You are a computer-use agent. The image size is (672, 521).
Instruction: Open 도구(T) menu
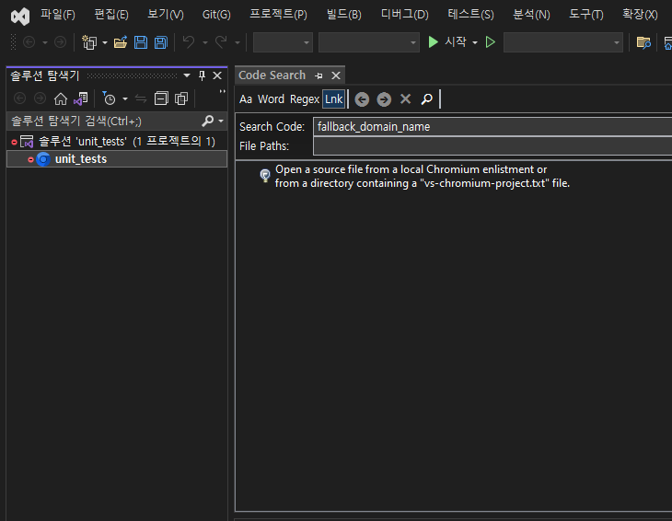pyautogui.click(x=585, y=15)
